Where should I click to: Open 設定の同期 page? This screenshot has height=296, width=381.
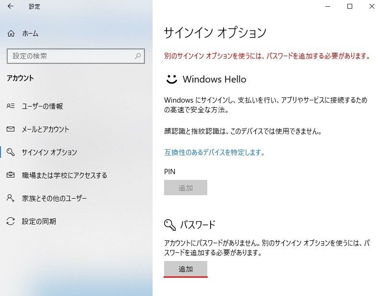[x=39, y=221]
